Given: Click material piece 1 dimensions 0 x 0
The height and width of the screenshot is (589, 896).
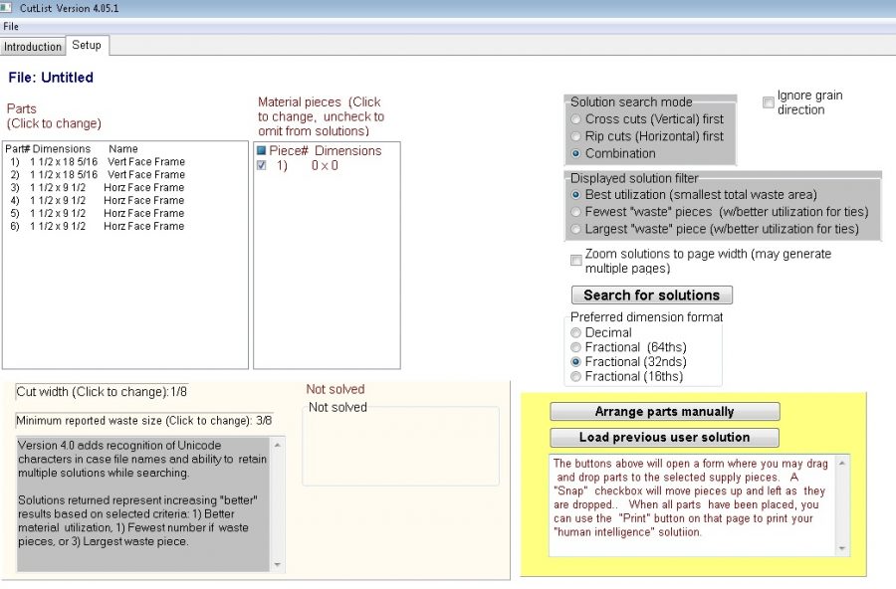Looking at the screenshot, I should [325, 166].
